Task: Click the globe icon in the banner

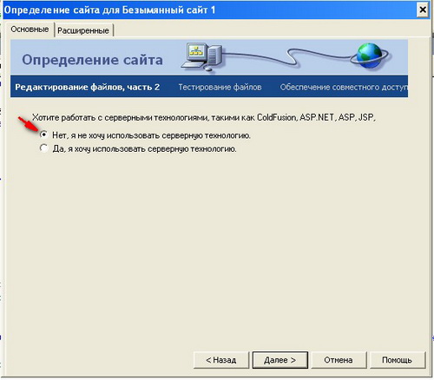Action: 369,56
